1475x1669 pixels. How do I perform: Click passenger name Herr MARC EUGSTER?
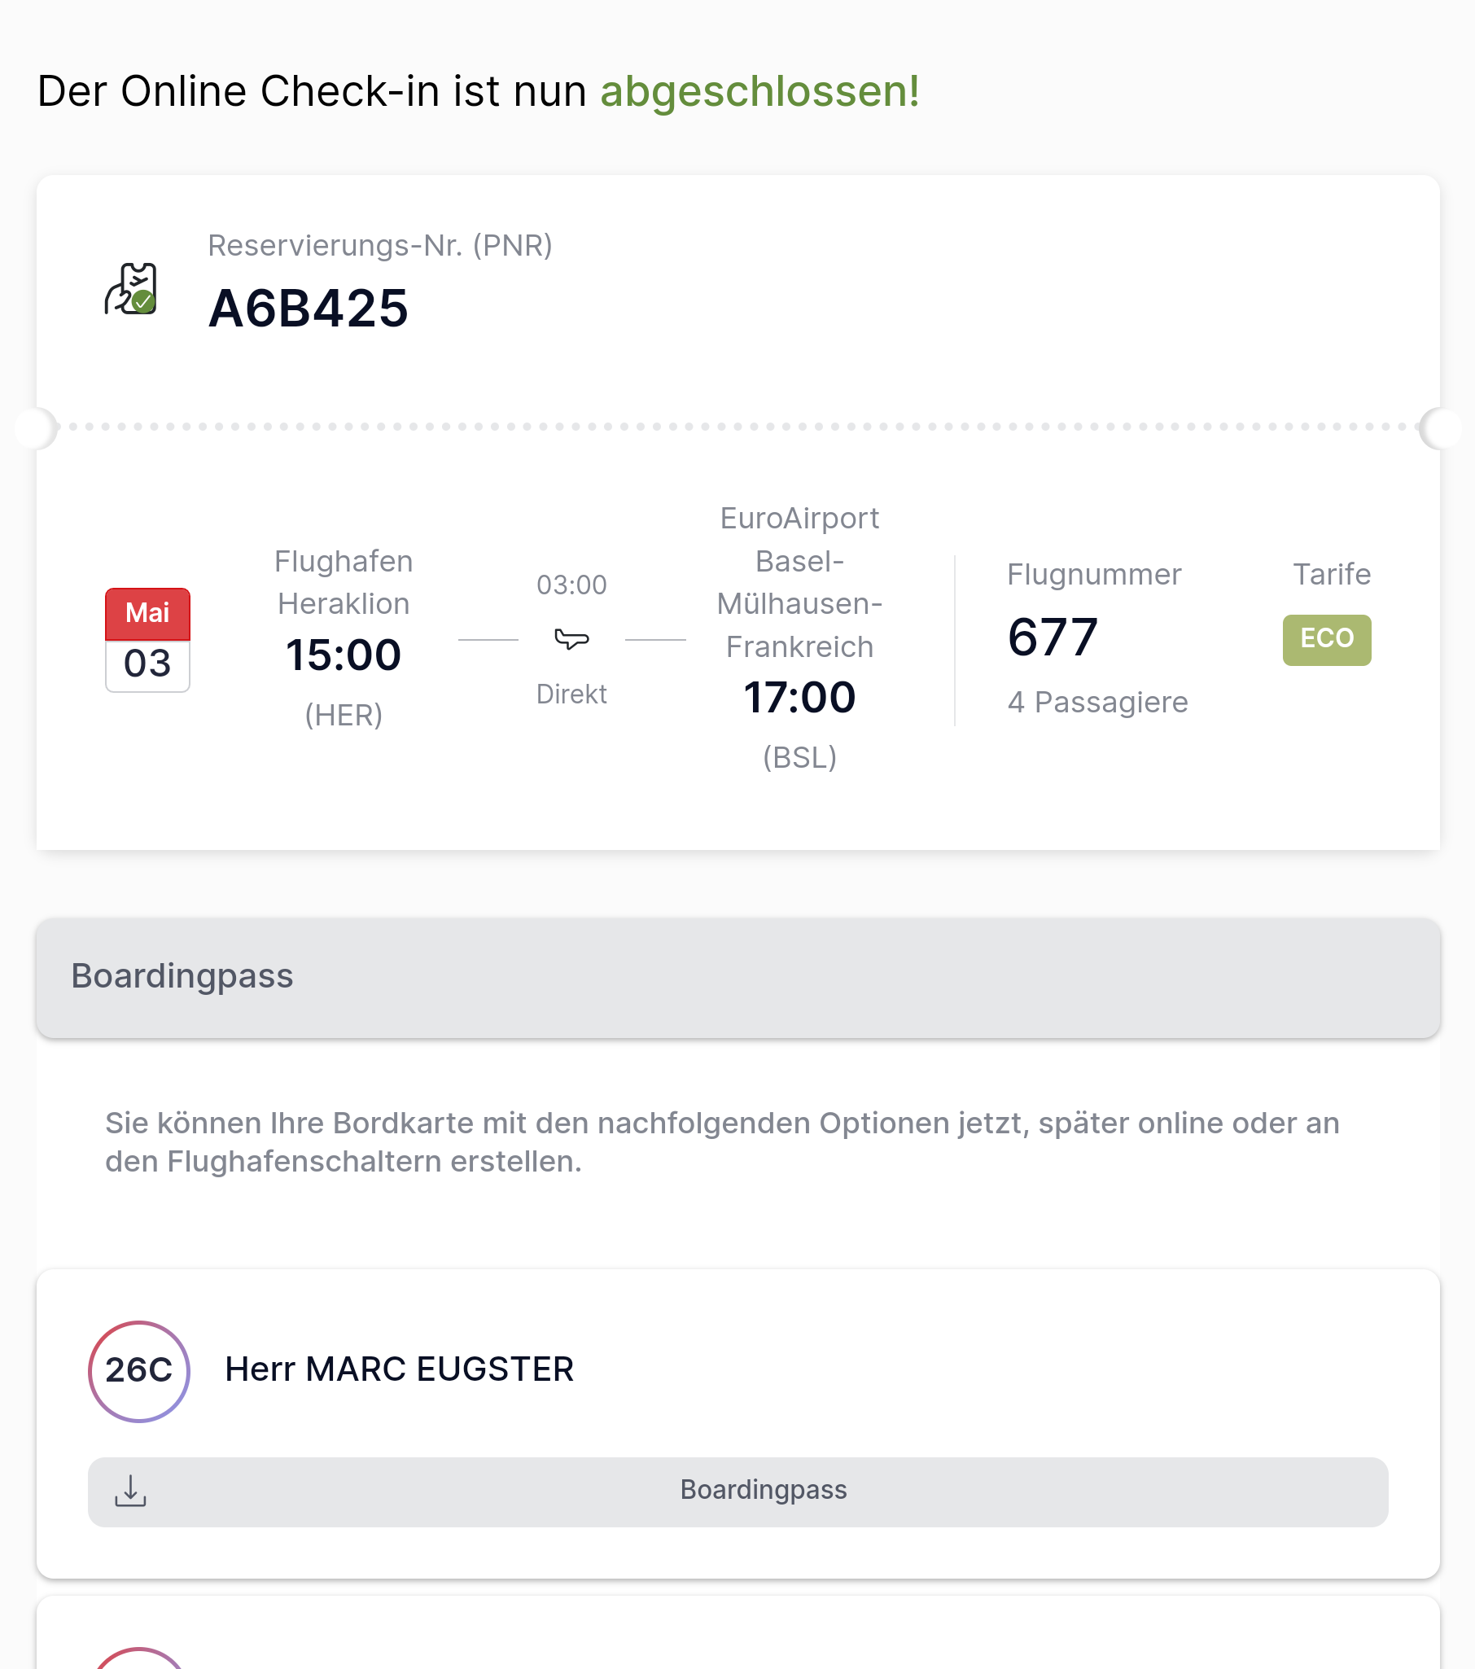(399, 1369)
